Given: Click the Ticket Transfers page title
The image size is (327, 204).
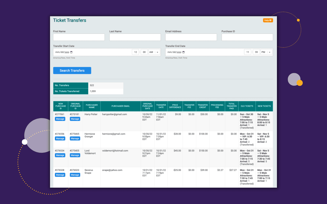Looking at the screenshot, I should point(70,20).
